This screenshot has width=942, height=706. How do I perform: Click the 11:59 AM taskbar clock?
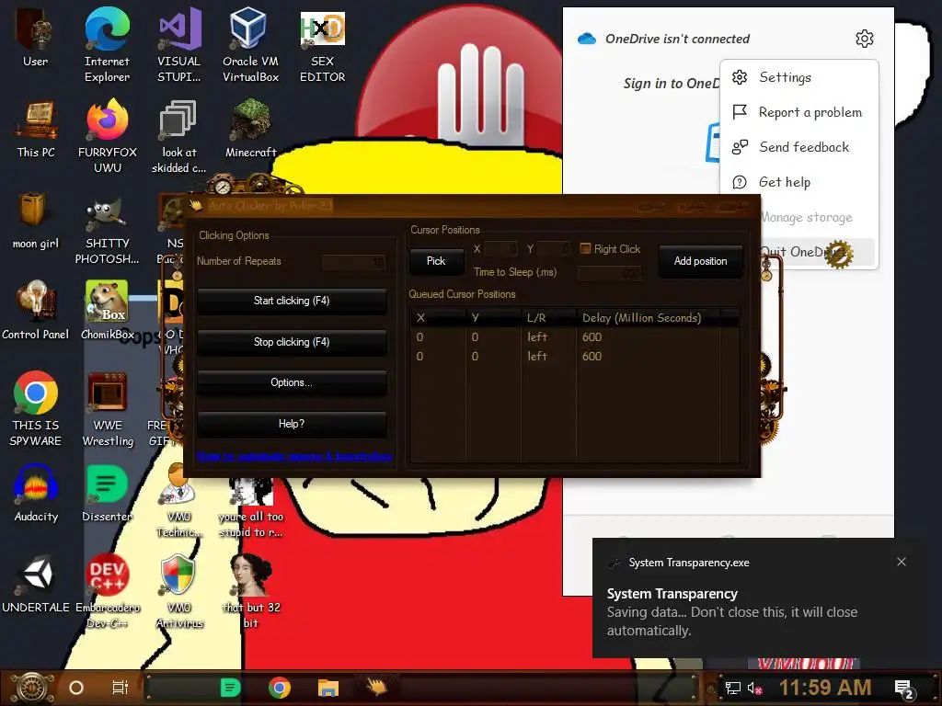(x=825, y=688)
